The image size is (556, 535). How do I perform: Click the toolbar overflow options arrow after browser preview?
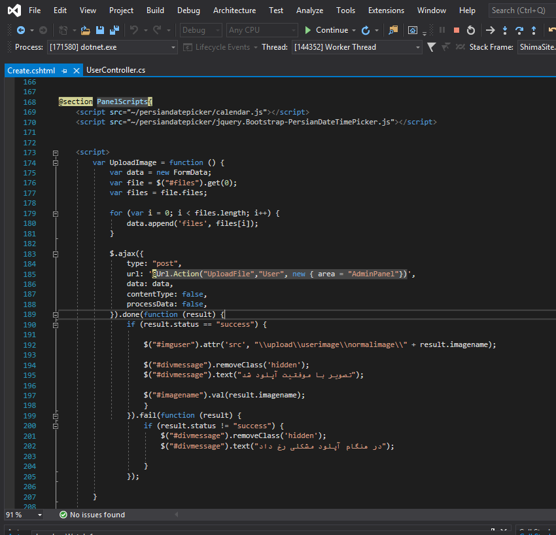(424, 33)
